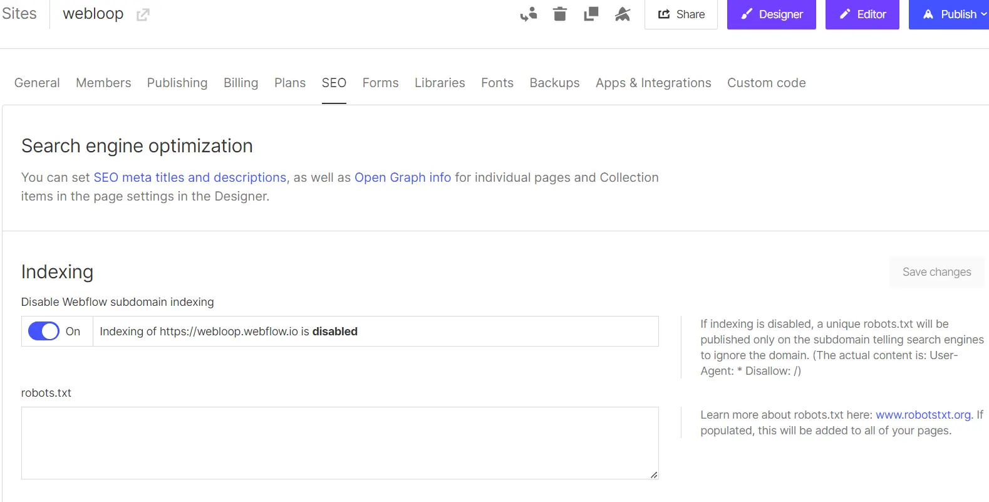Open the Custom code tab

[767, 83]
